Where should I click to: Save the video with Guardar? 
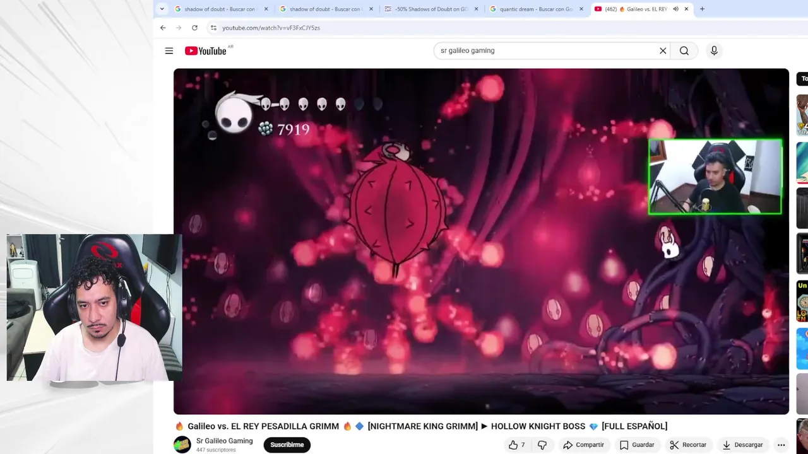(x=636, y=445)
